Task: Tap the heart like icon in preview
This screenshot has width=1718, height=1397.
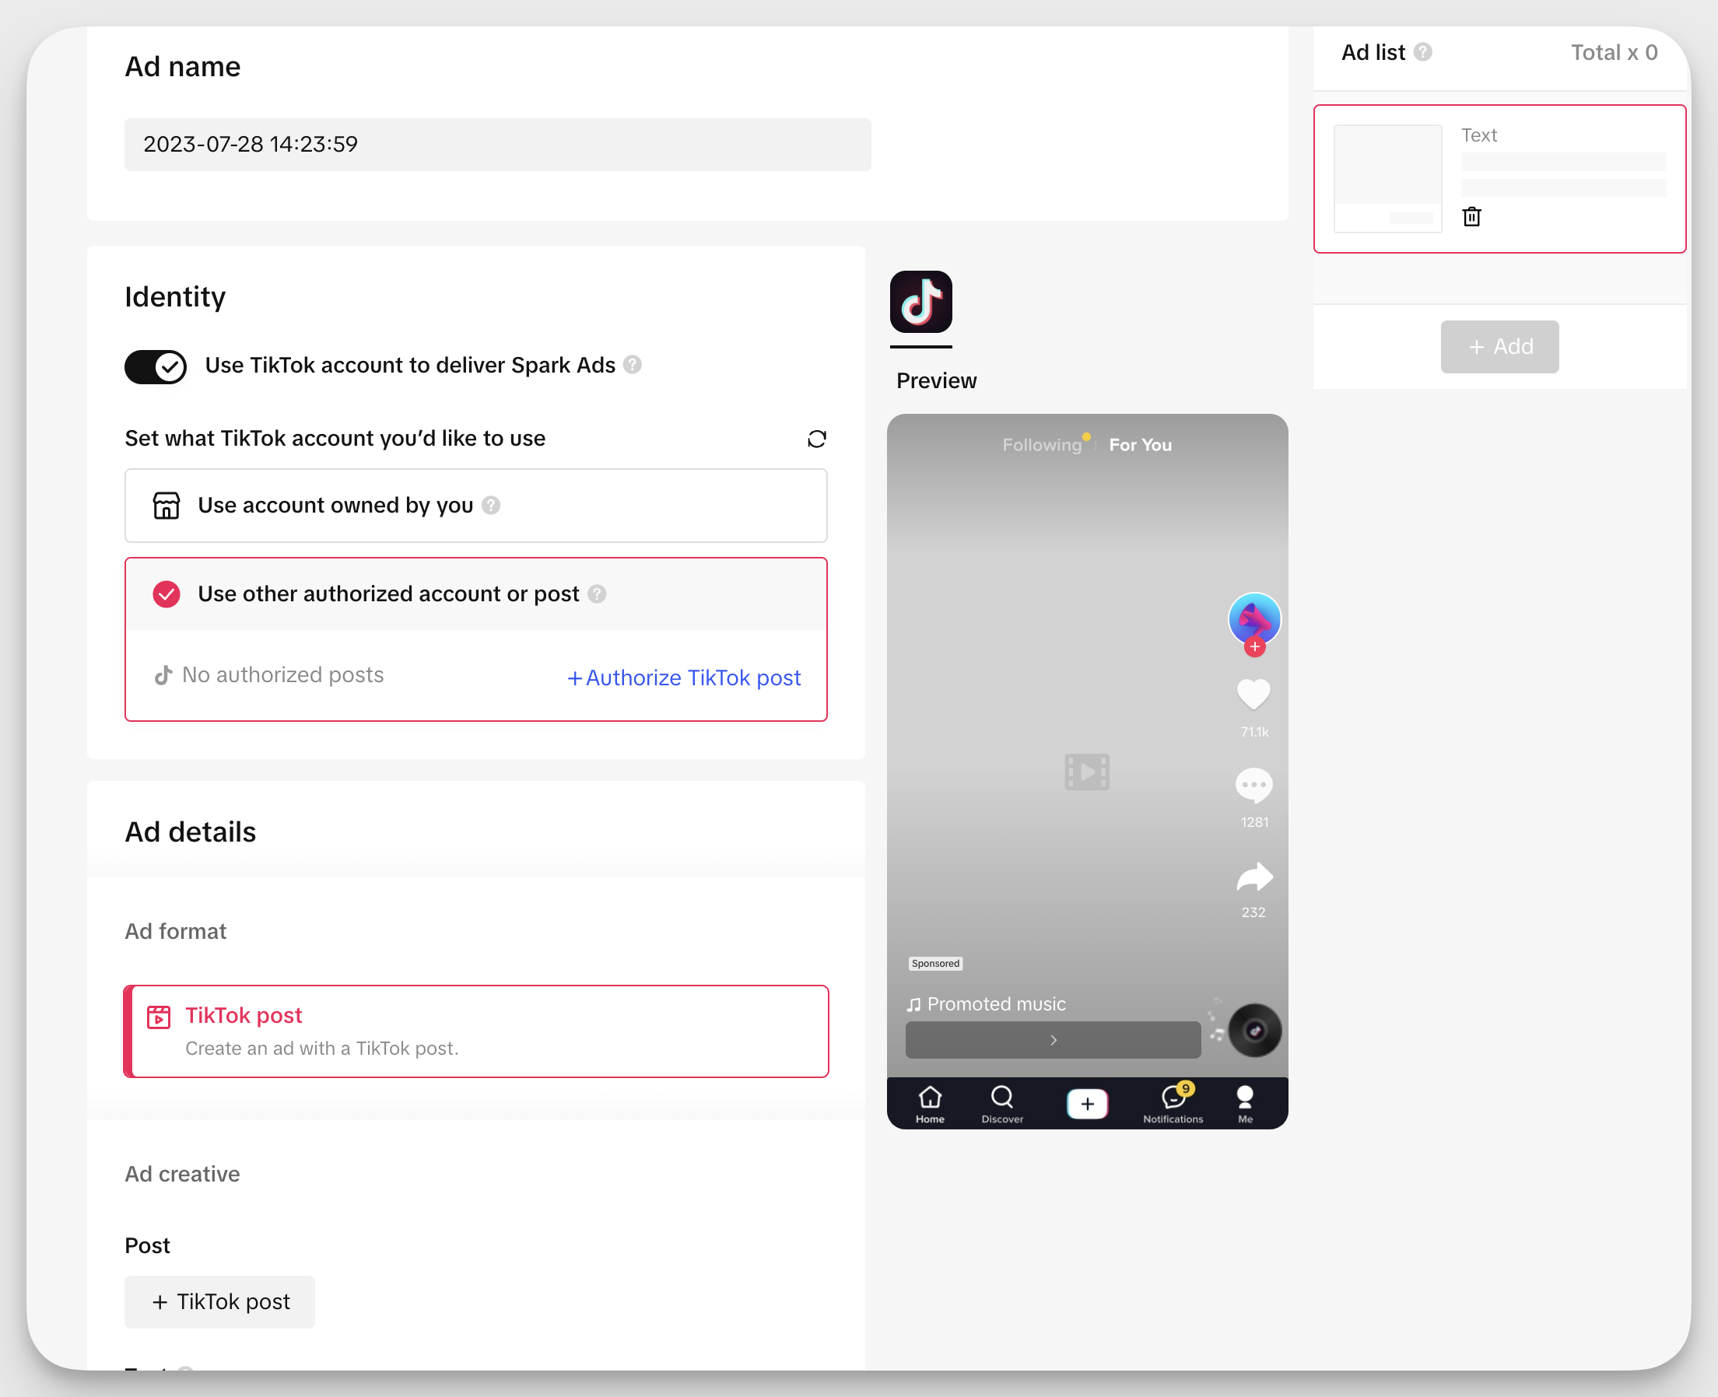Action: [x=1253, y=695]
